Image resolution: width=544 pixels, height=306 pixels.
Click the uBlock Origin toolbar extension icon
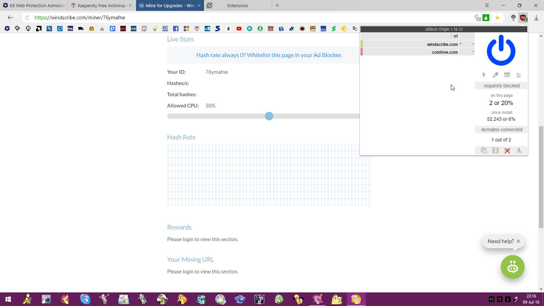click(x=523, y=18)
